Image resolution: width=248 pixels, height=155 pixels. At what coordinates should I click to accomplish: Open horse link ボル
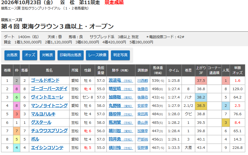(x=35, y=139)
